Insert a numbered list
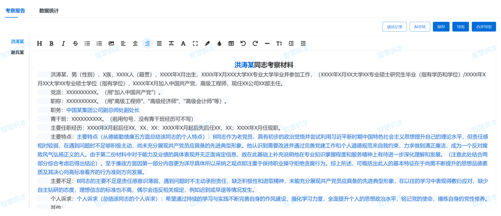 click(99, 43)
